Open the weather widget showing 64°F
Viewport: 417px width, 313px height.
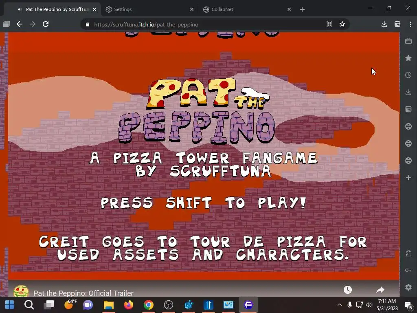coord(70,304)
